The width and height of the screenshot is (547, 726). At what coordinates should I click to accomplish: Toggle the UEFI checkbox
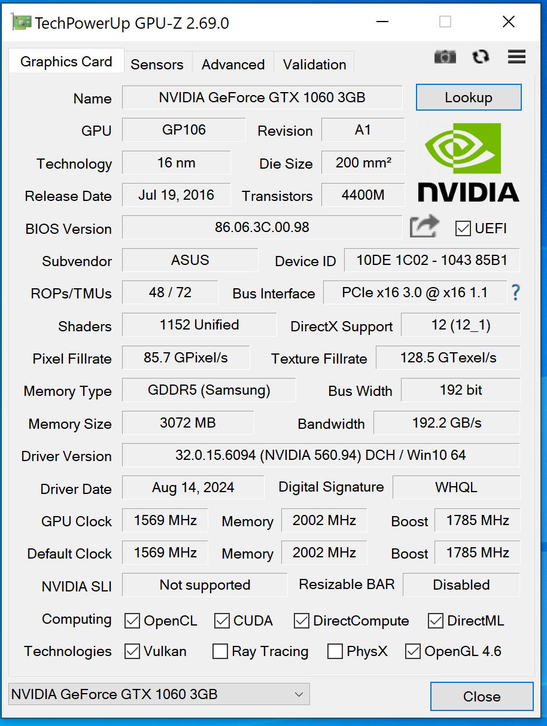pos(463,228)
